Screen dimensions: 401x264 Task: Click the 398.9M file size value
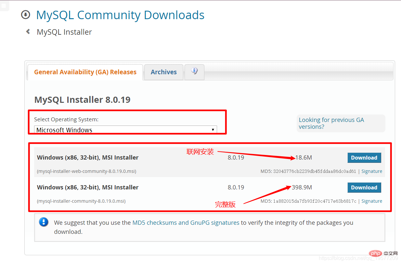(x=302, y=187)
